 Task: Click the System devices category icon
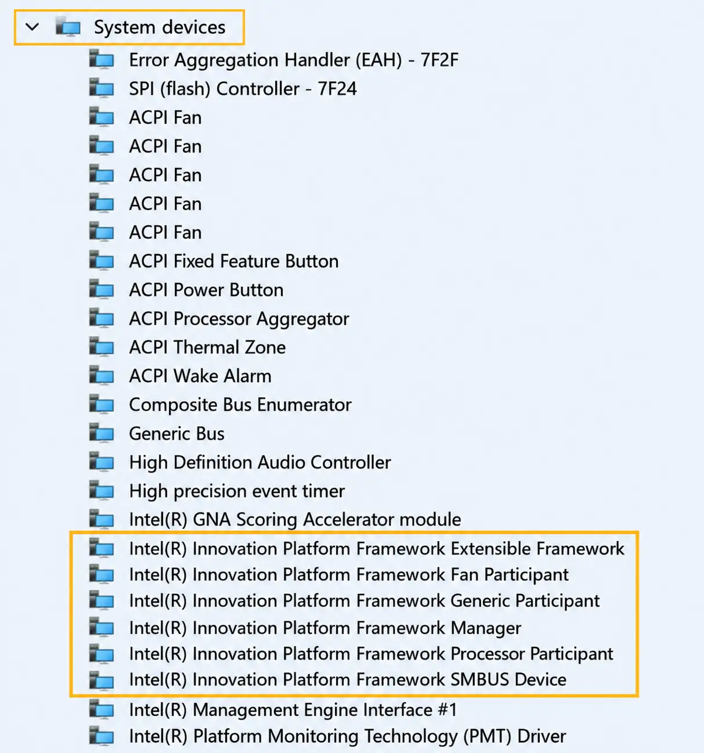coord(68,27)
